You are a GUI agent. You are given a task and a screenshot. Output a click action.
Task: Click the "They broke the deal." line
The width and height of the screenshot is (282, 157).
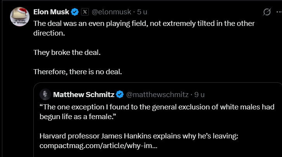[67, 52]
